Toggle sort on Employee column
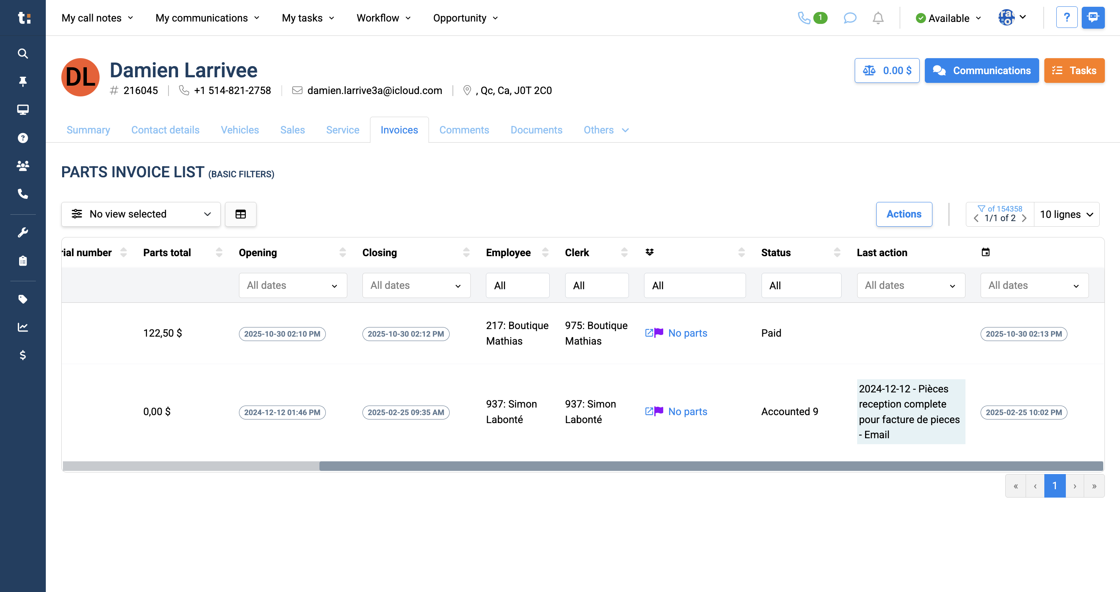The image size is (1120, 592). (545, 252)
